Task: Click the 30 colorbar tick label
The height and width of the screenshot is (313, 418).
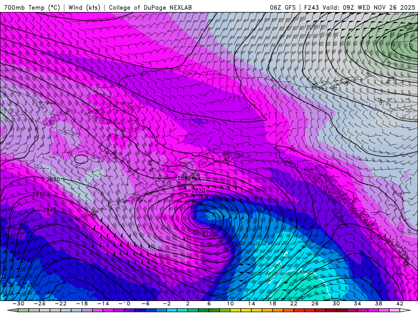Action: coord(336,304)
